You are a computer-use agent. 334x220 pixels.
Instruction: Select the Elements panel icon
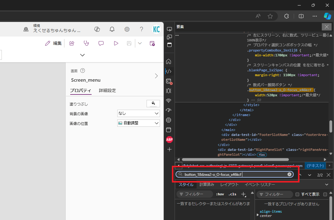coord(169,71)
